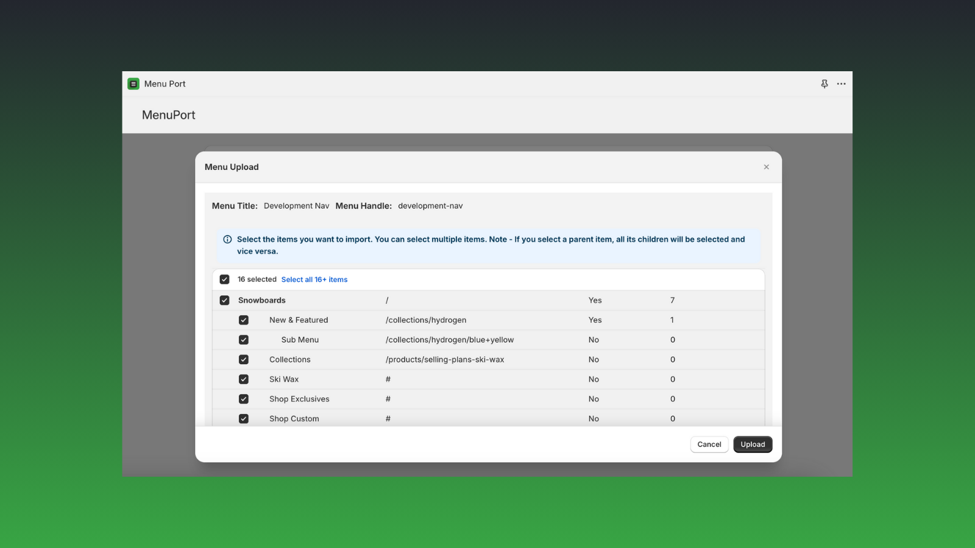The width and height of the screenshot is (975, 548).
Task: Click the Menu Handle: label
Action: (364, 206)
